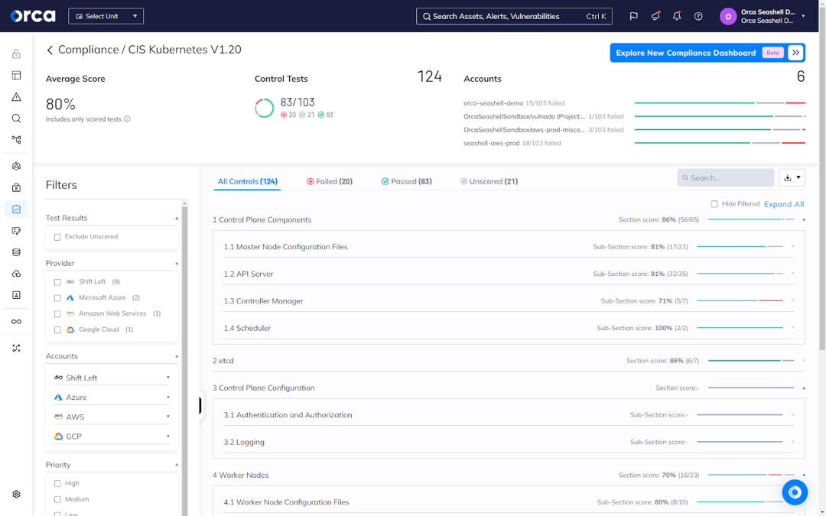826x516 pixels.
Task: Collapse the Provider filter section
Action: pos(177,263)
